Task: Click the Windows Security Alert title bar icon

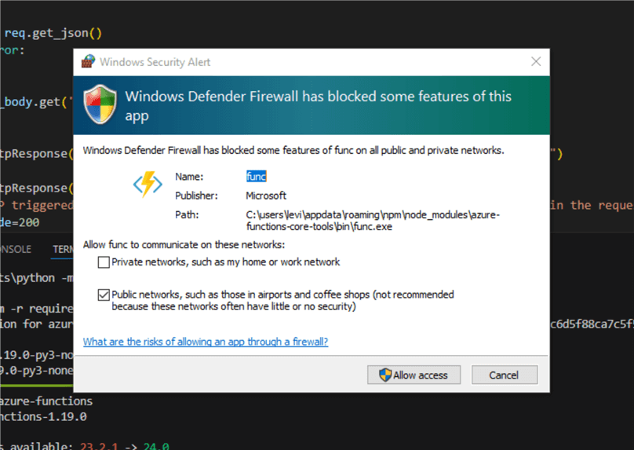Action: point(88,61)
